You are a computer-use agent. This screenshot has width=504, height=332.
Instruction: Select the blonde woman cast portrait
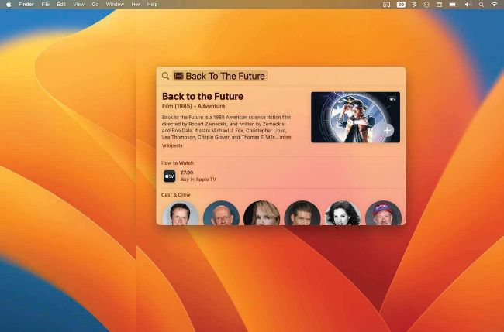[x=261, y=214]
